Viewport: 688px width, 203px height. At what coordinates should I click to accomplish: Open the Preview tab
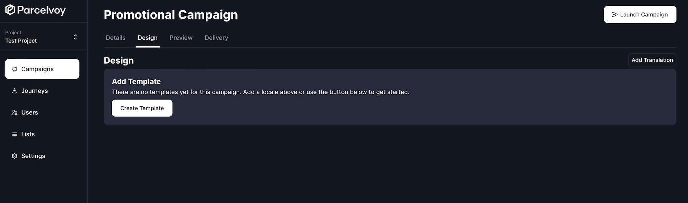(181, 38)
